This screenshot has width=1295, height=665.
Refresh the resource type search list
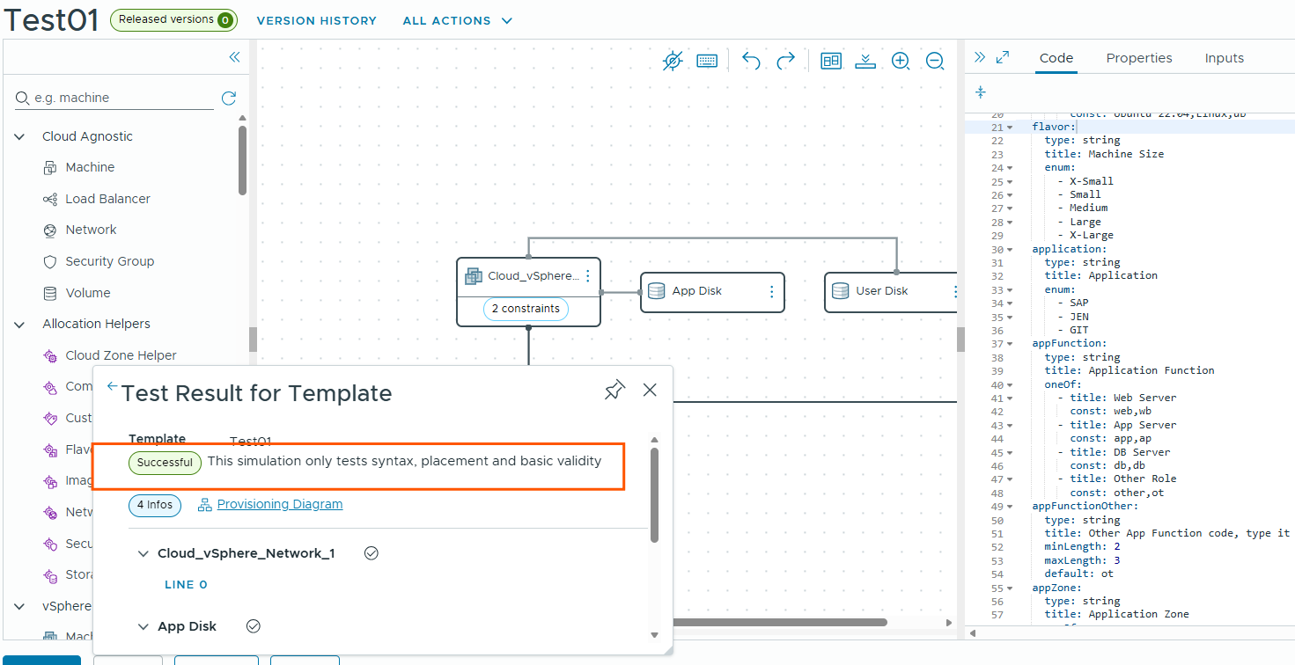click(x=228, y=99)
